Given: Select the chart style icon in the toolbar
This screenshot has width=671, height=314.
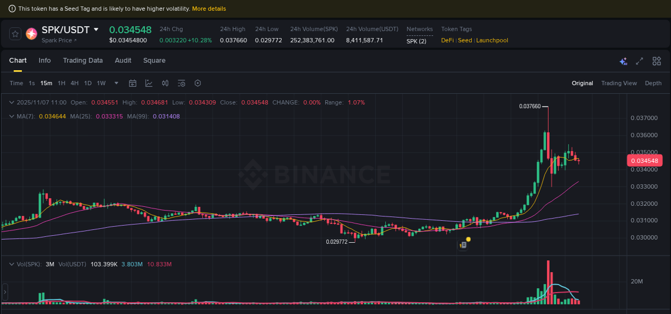Looking at the screenshot, I should [x=149, y=83].
